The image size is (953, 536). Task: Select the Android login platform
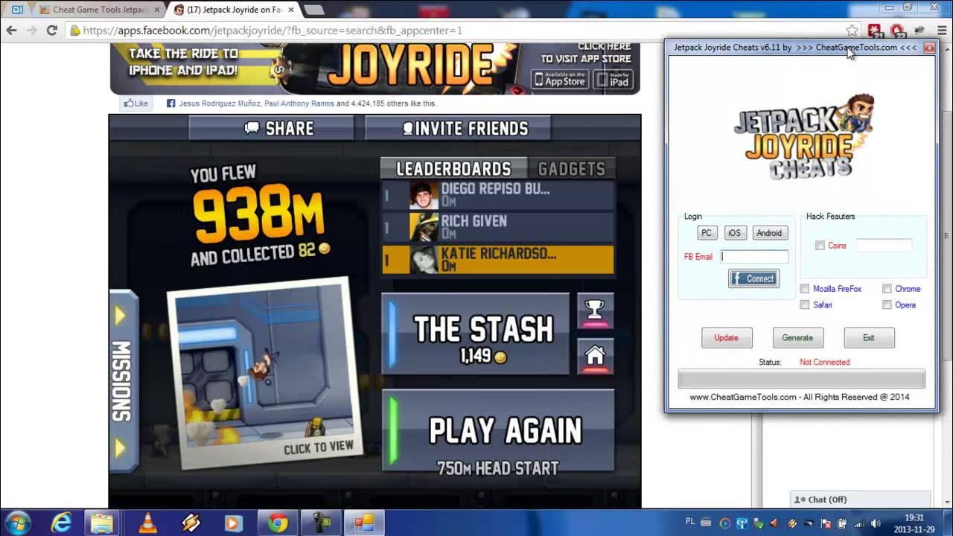[x=769, y=233]
